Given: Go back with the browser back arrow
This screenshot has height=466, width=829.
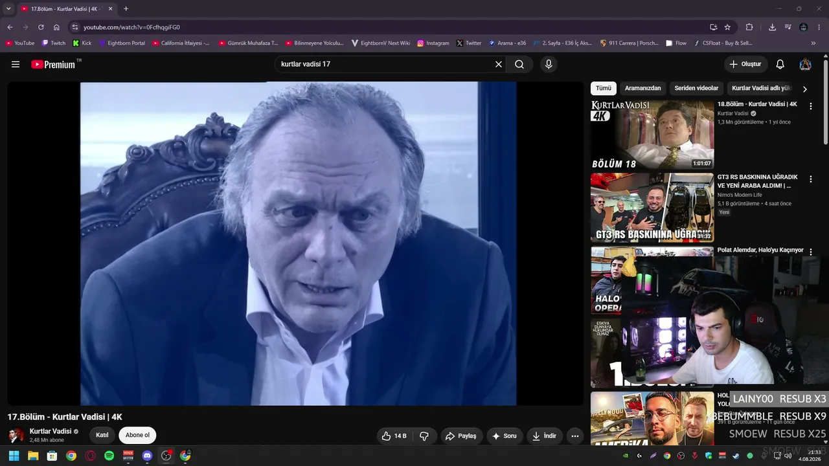Looking at the screenshot, I should pos(10,27).
